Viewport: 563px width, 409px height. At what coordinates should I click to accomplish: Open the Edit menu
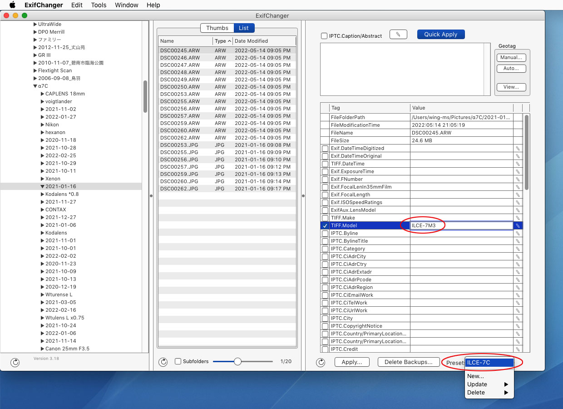[x=77, y=5]
